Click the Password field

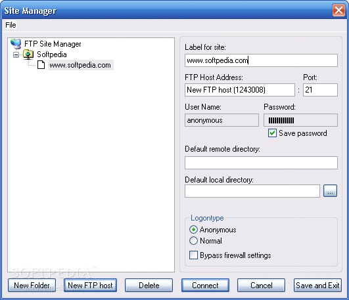coord(300,120)
